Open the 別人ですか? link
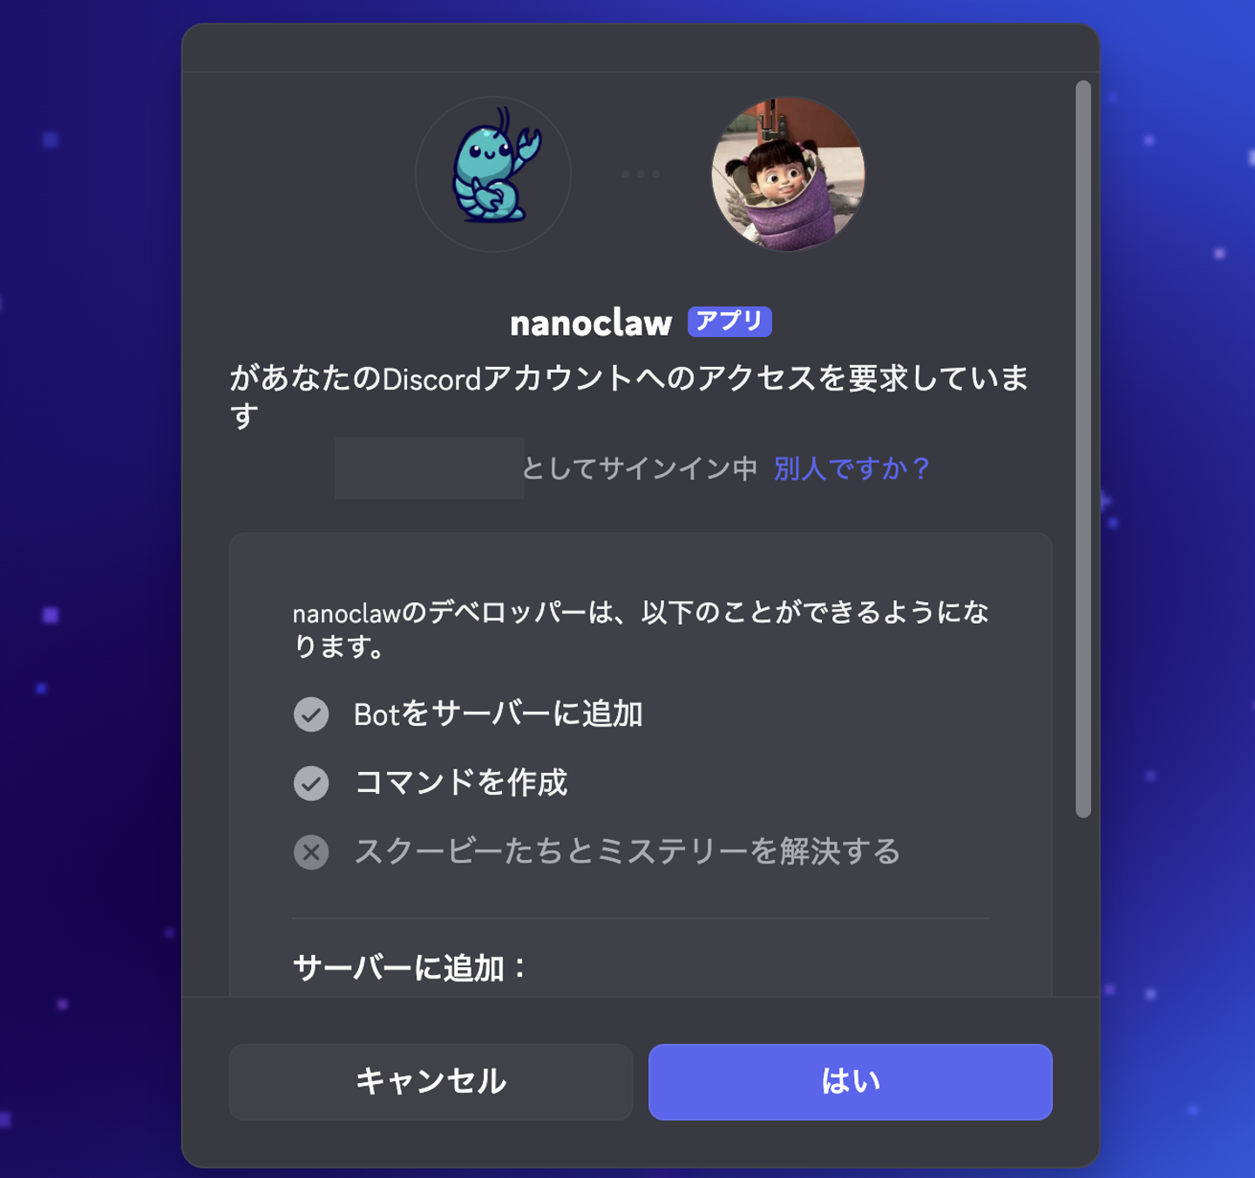This screenshot has width=1255, height=1178. coord(851,469)
